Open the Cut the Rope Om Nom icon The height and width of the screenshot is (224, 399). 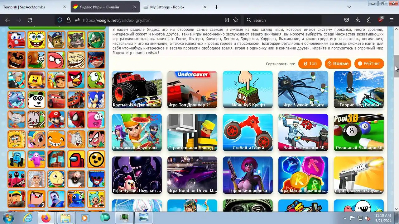pos(96,79)
